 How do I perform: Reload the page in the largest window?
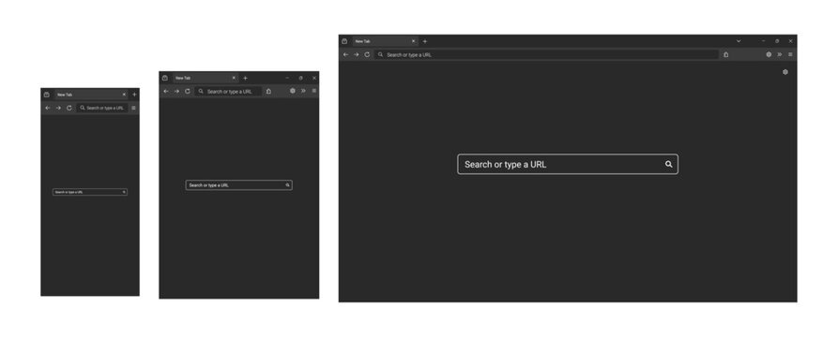(x=367, y=54)
